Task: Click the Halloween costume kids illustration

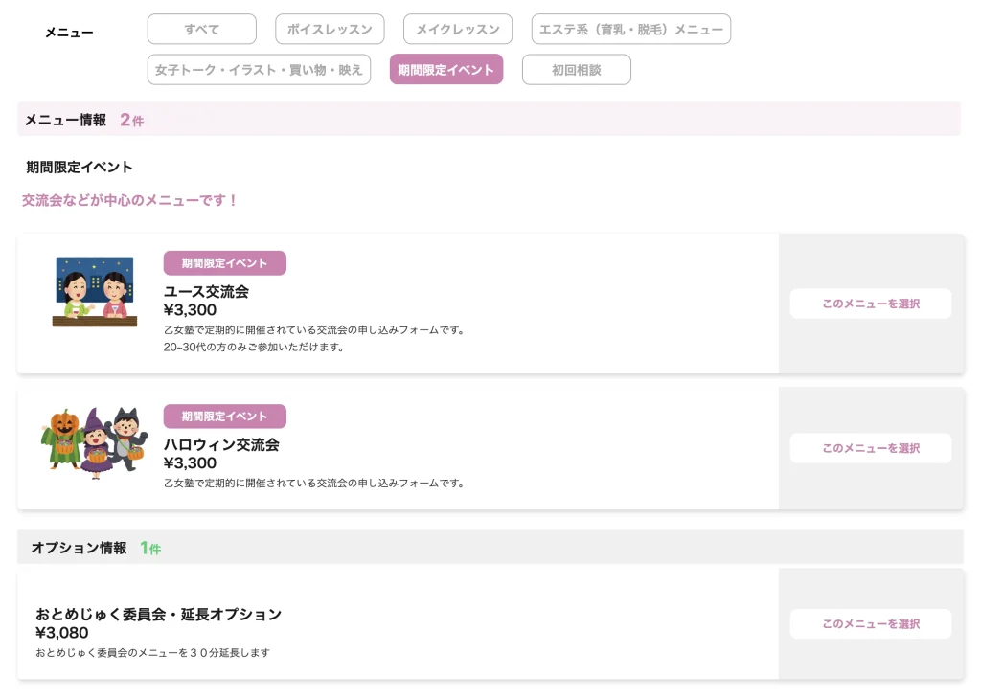Action: click(93, 443)
